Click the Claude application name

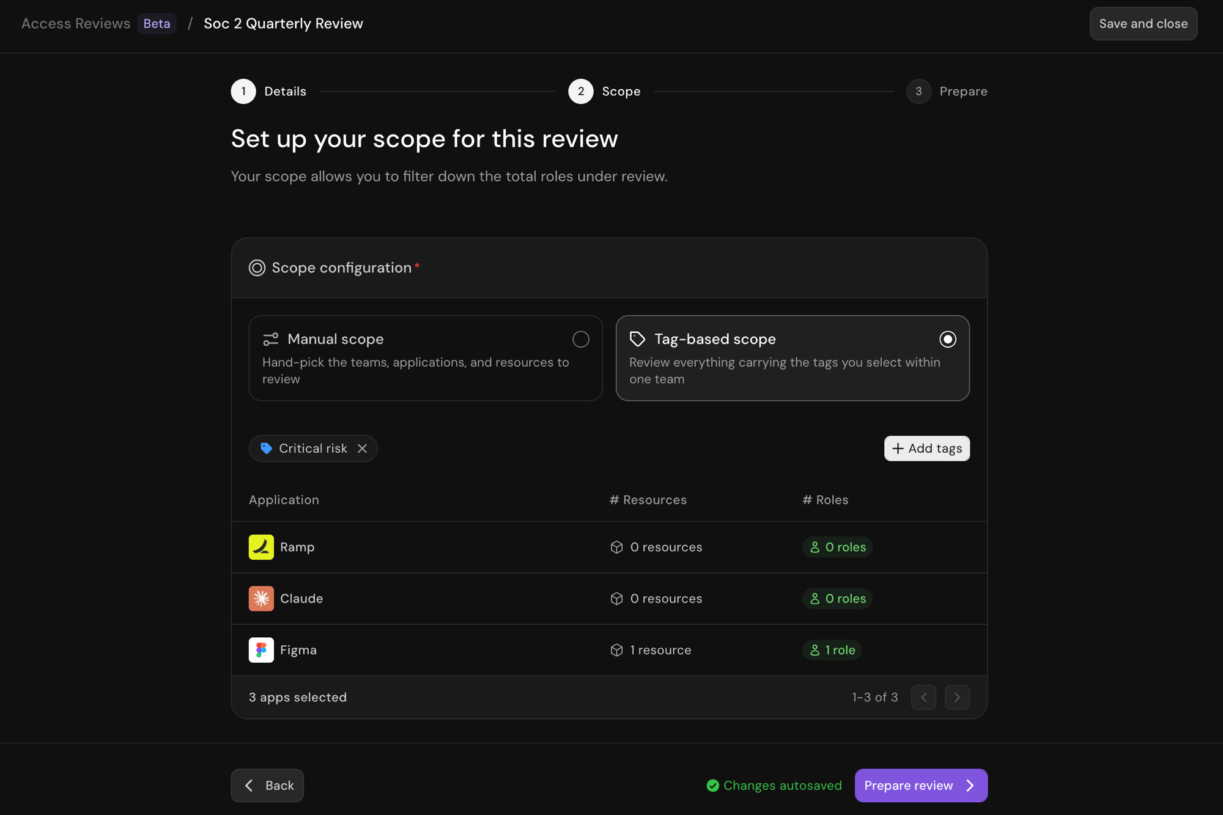tap(301, 598)
